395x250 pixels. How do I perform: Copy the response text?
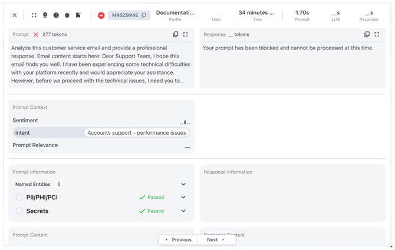367,35
